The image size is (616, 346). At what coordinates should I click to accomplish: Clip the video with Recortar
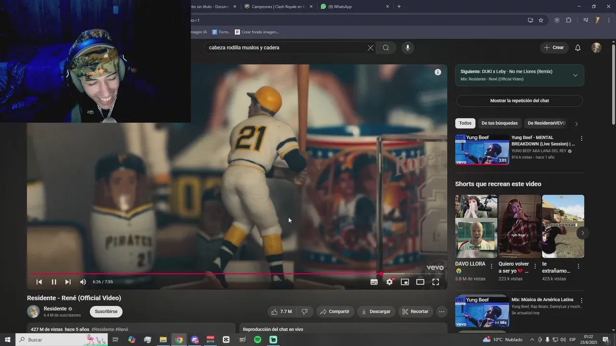pos(415,311)
